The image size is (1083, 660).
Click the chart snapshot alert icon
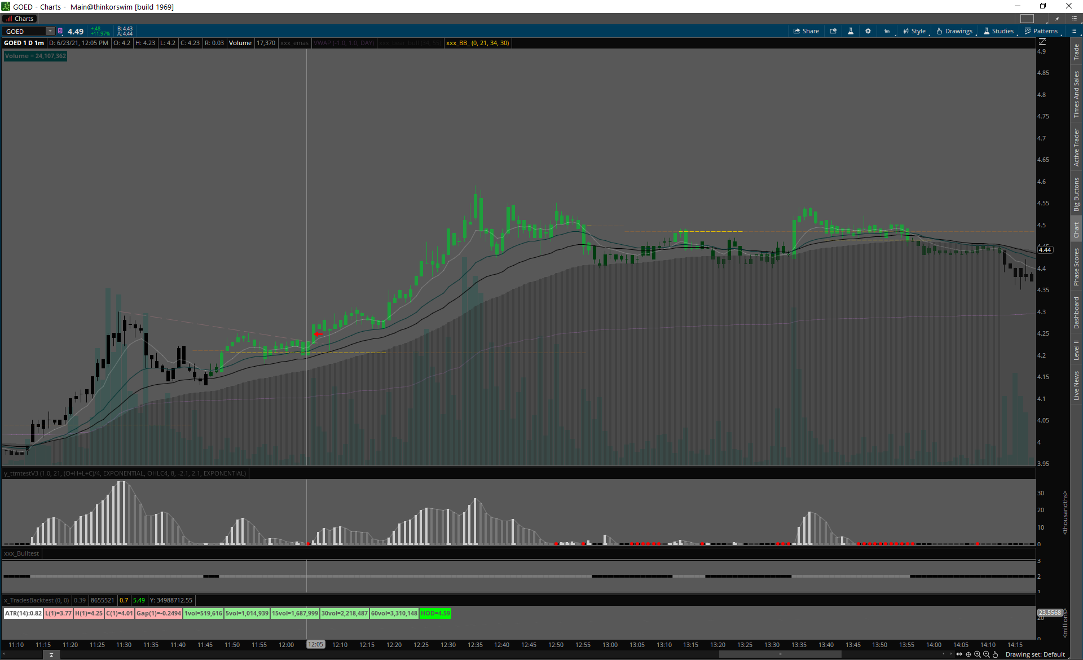pyautogui.click(x=833, y=31)
